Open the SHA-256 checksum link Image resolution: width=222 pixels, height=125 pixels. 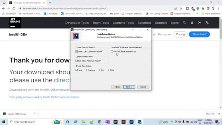coord(57,90)
